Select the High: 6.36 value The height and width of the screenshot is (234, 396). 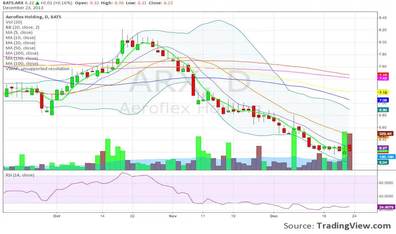pos(112,3)
